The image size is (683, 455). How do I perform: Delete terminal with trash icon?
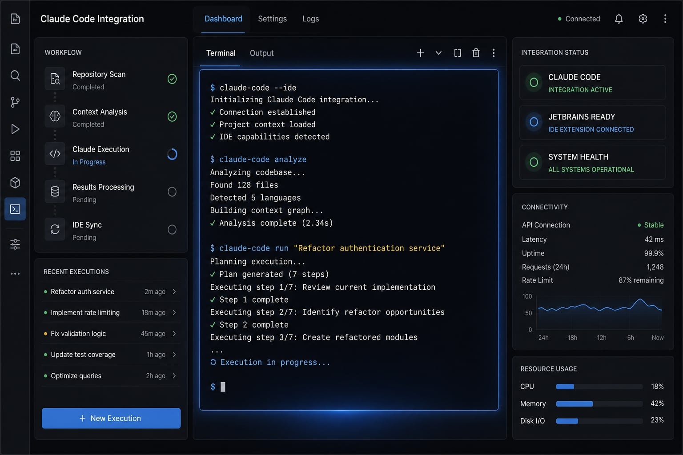click(x=476, y=53)
